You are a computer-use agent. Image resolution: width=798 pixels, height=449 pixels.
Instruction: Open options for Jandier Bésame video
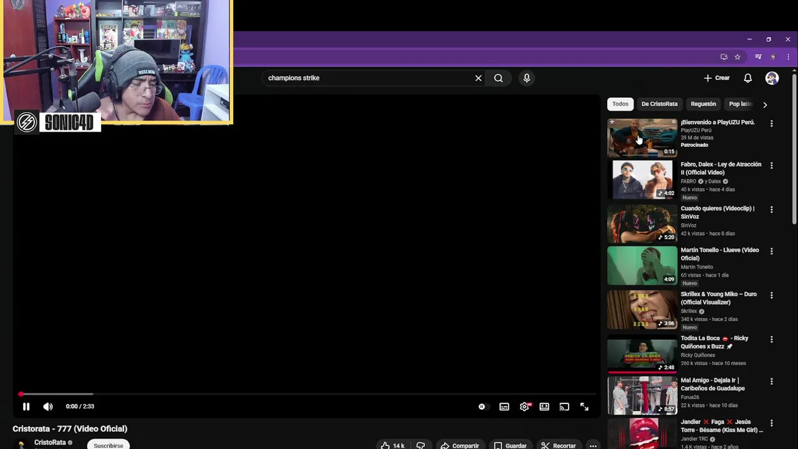(x=772, y=423)
